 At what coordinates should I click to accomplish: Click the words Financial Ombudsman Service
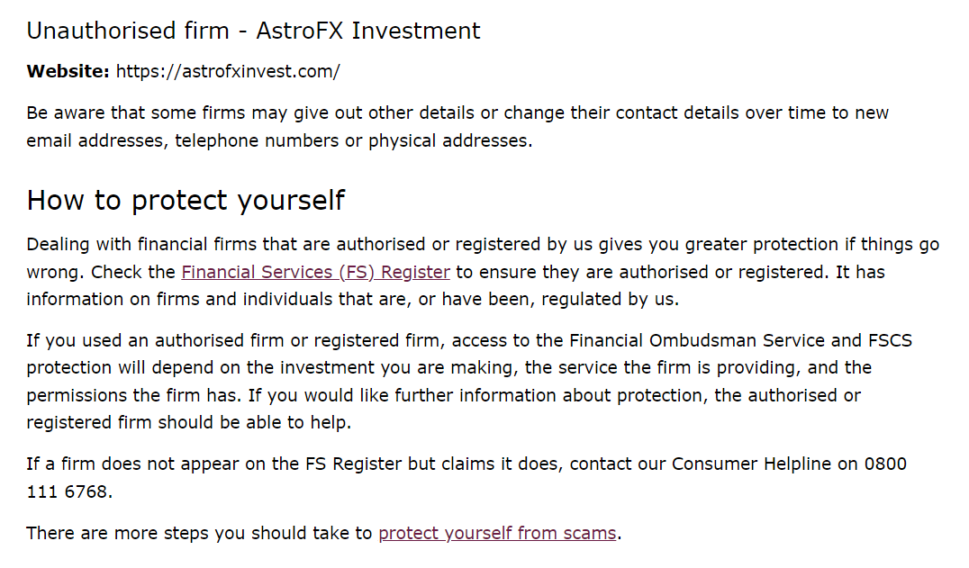pyautogui.click(x=696, y=341)
